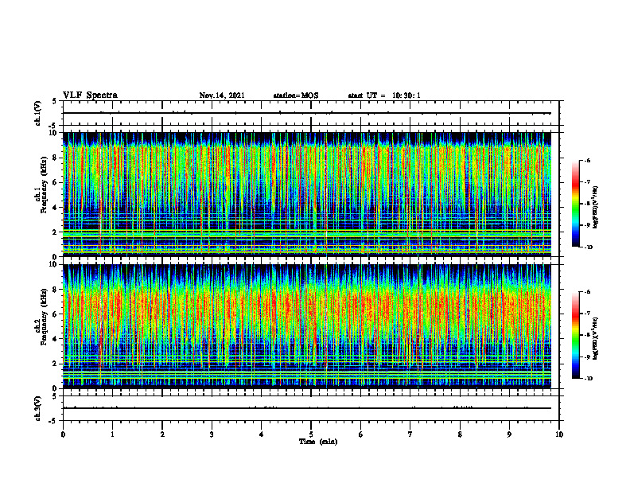Image resolution: width=630 pixels, height=487 pixels.
Task: Click ch.2 frequency tick label "8"
Action: pyautogui.click(x=56, y=290)
